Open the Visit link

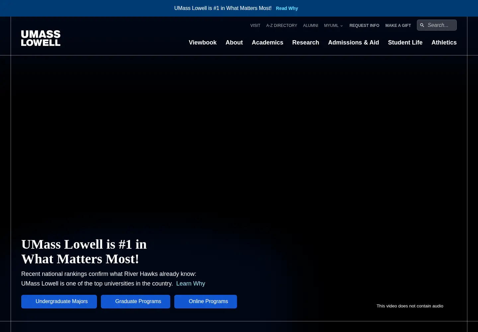[255, 26]
